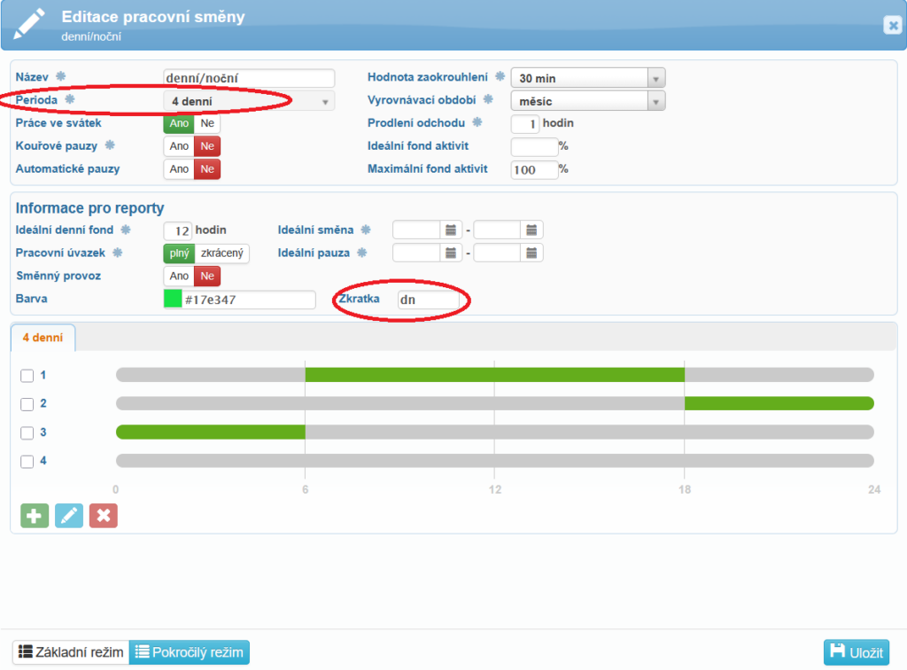Image resolution: width=907 pixels, height=670 pixels.
Task: Select zkrácený for Pracovní úvazek
Action: coord(221,253)
